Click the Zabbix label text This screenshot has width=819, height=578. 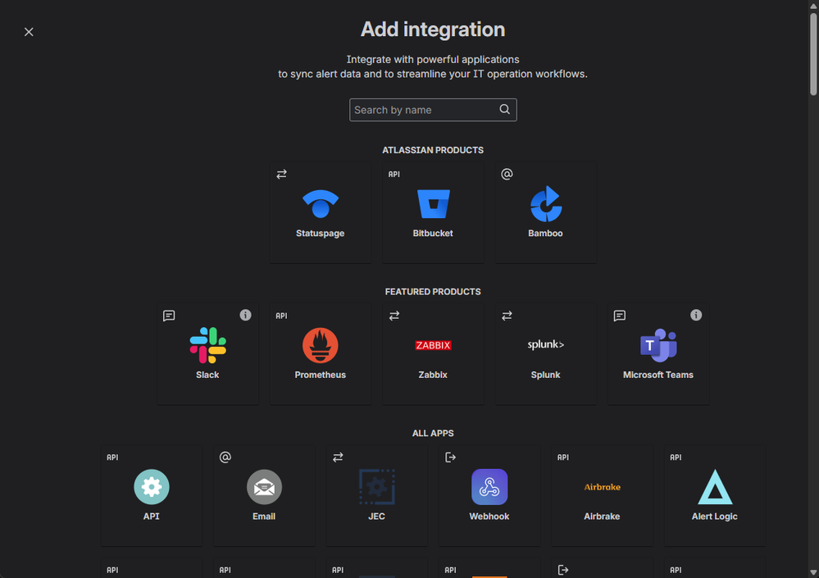[x=433, y=375]
